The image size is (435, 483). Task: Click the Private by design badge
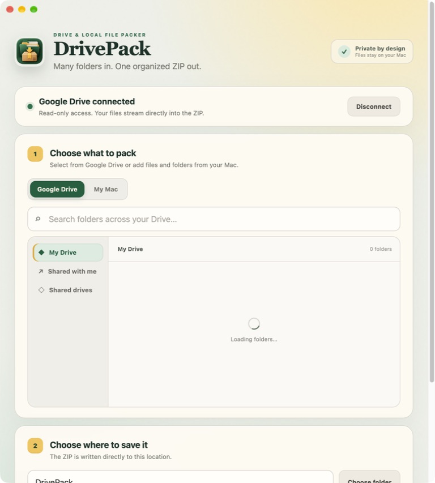[x=372, y=52]
